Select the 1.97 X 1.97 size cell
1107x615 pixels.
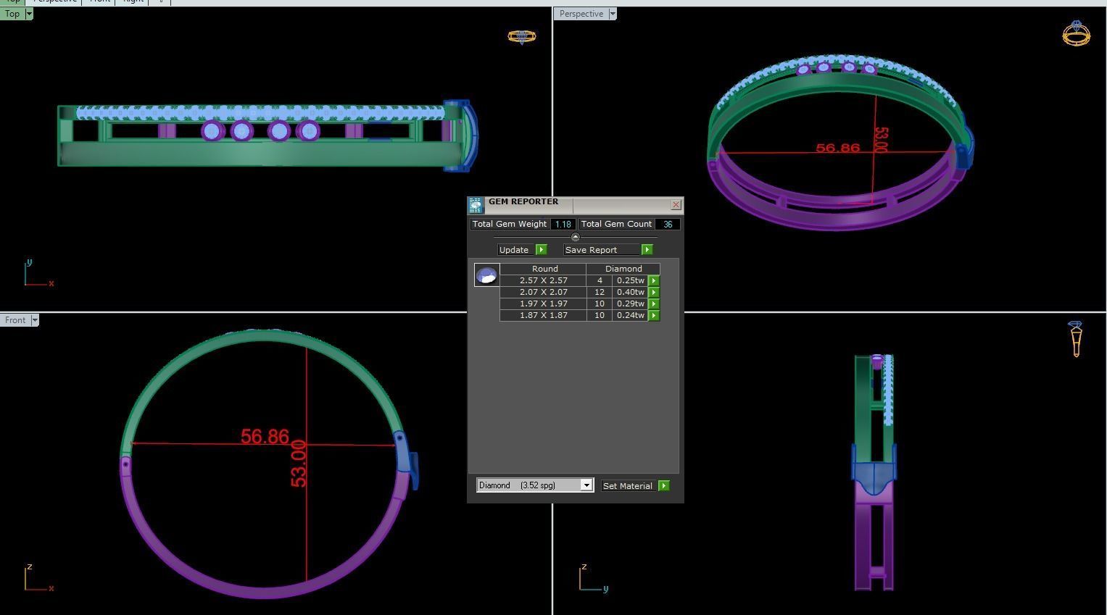[543, 304]
